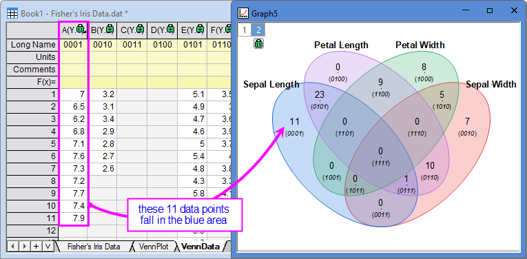Click the 5 count in region 1010
527x259 pixels.
coord(442,94)
